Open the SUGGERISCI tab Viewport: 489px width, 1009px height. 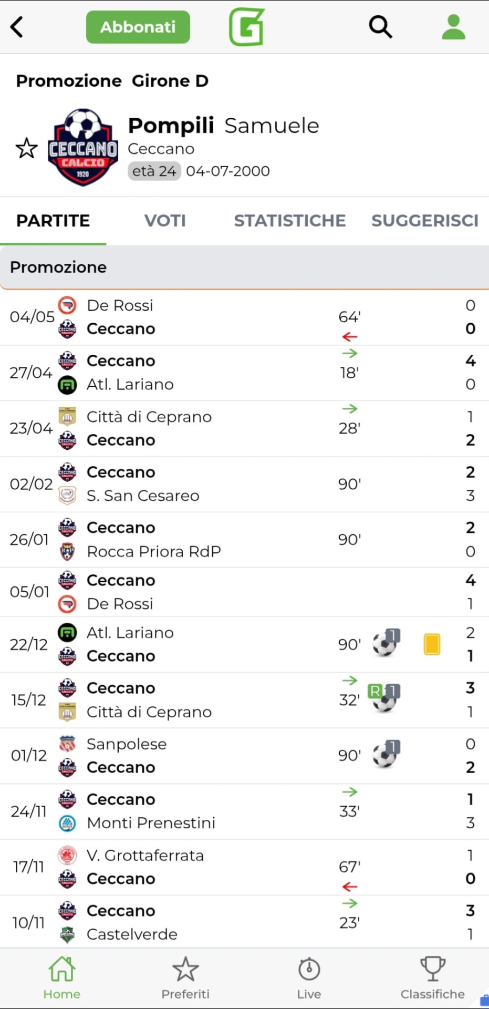coord(424,220)
